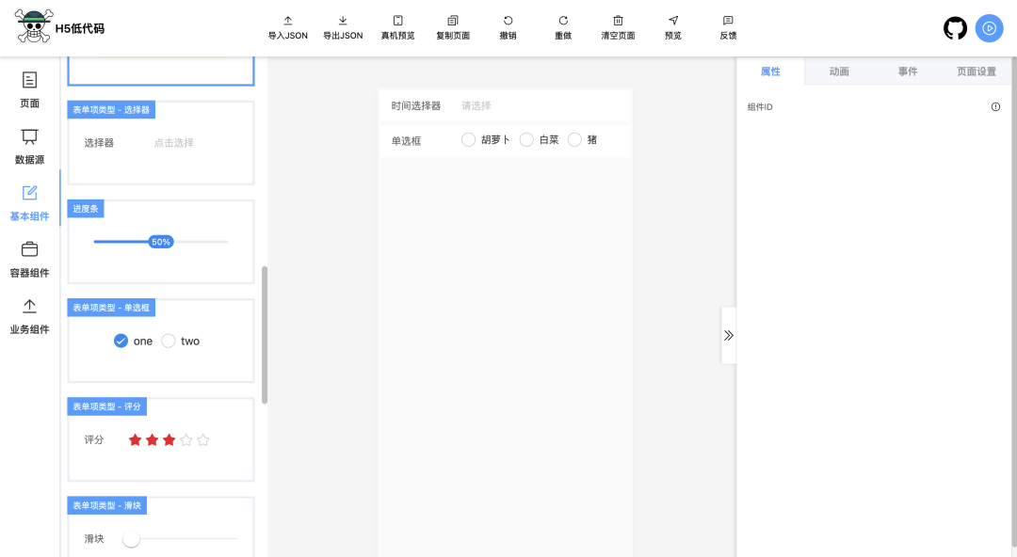Click the 时间选择器 label on the canvas
The width and height of the screenshot is (1017, 557).
pyautogui.click(x=416, y=105)
